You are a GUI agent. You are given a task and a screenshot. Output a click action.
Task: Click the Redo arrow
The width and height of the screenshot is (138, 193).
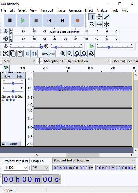point(52,54)
